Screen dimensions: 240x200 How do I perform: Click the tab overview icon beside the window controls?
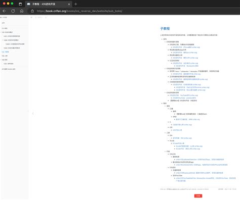click(20, 4)
